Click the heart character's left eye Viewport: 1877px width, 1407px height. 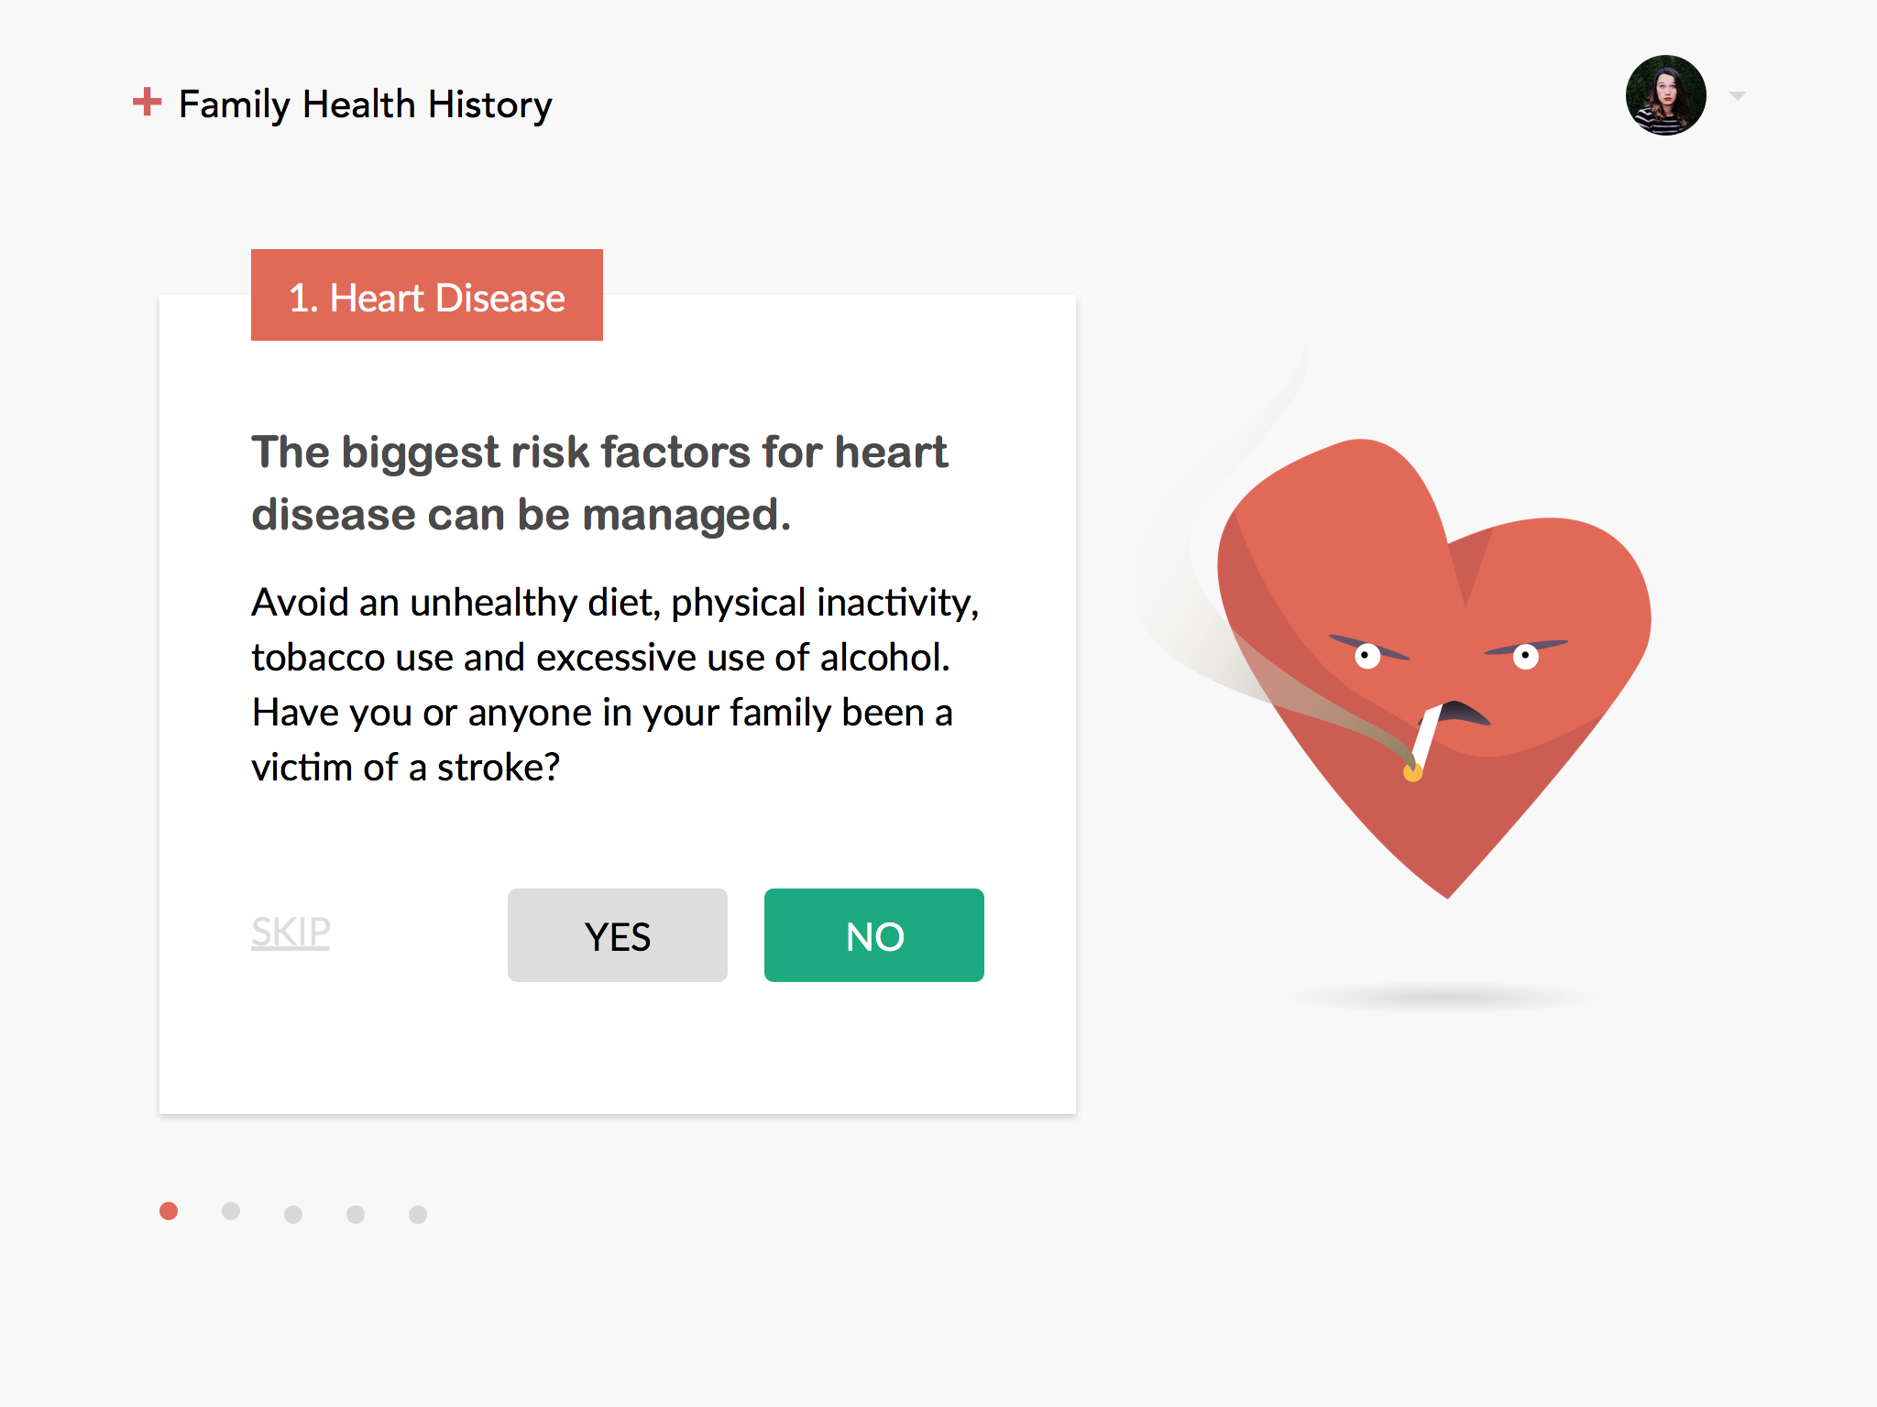(1367, 656)
